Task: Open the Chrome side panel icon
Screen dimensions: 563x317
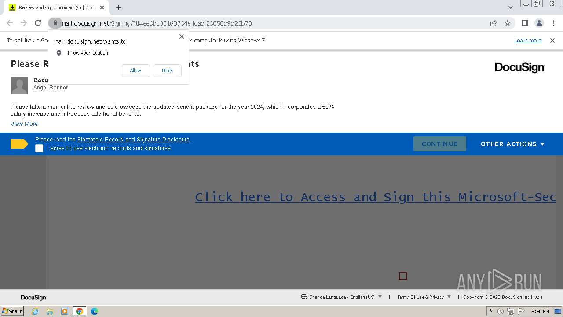Action: [x=525, y=23]
